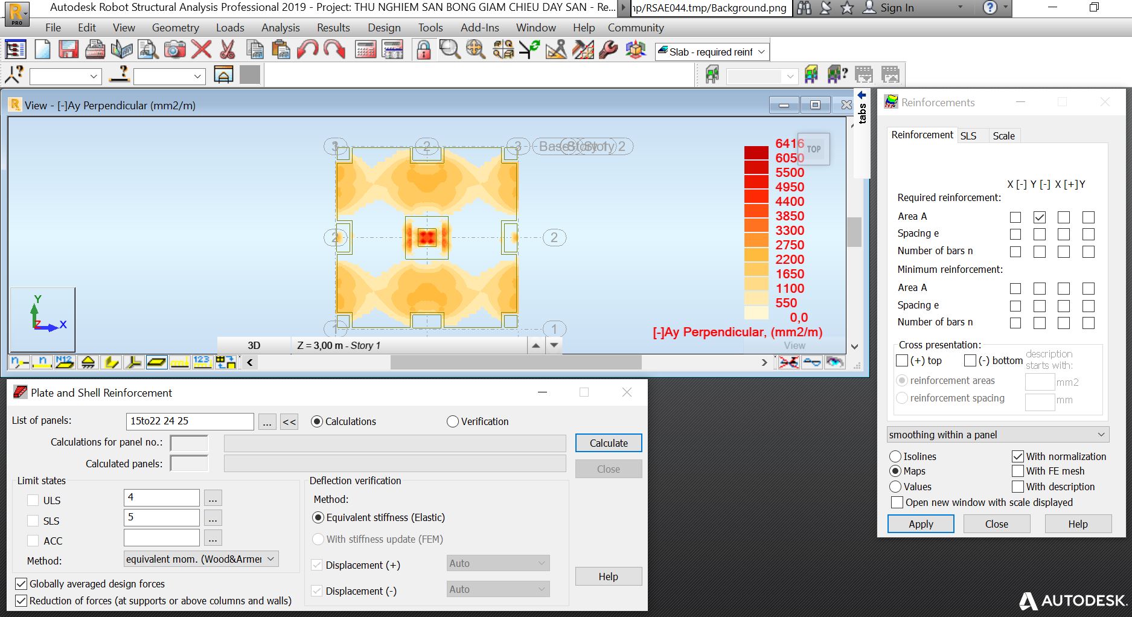Screen dimensions: 1132x617
Task: Click the Apply button in Reinforcements
Action: point(921,524)
